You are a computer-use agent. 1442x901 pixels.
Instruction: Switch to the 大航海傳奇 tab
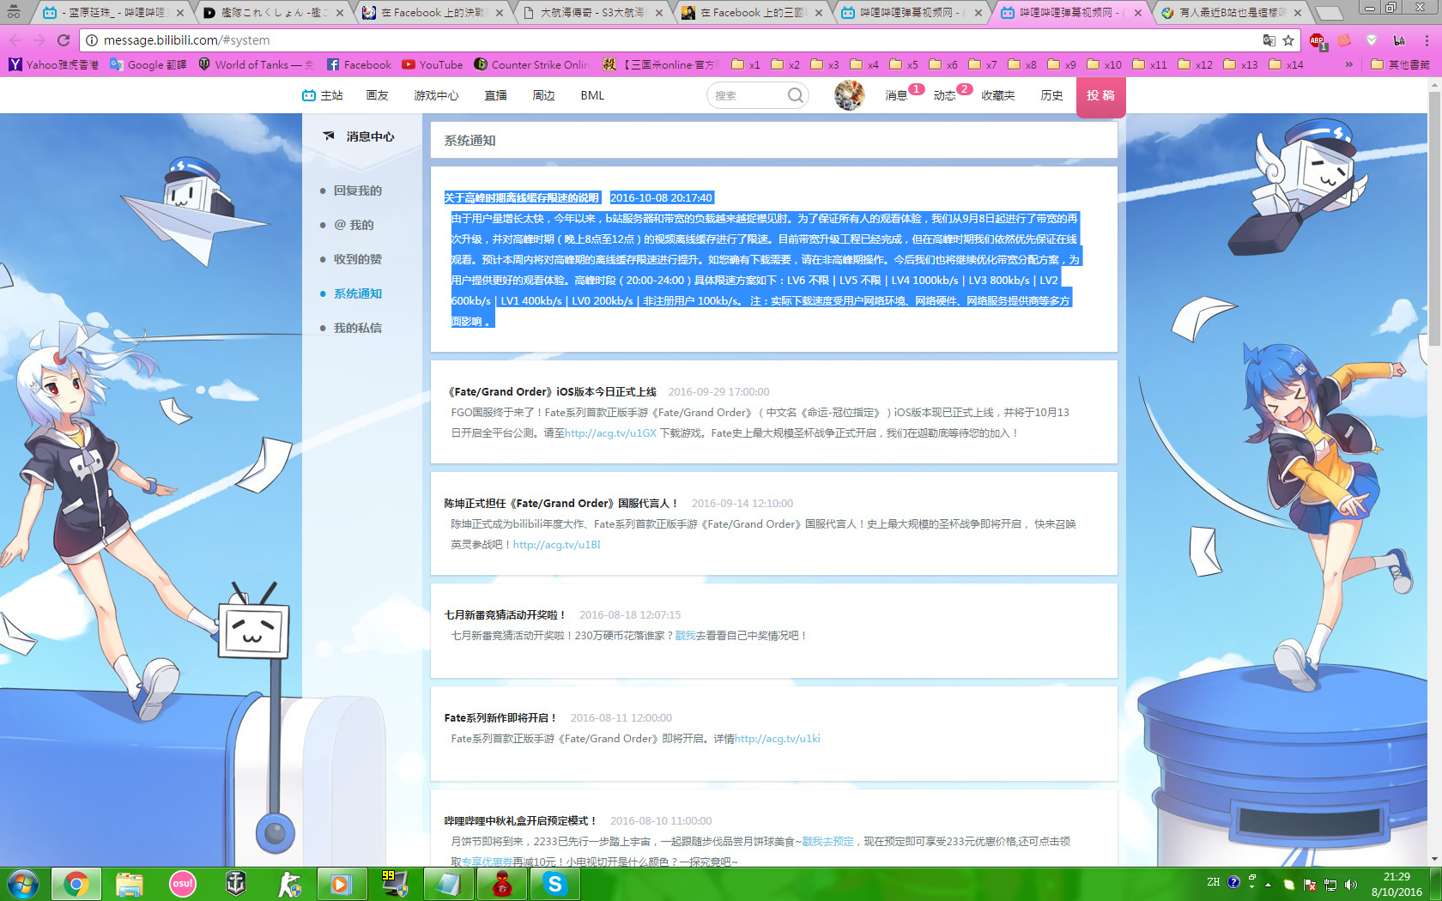(x=592, y=13)
